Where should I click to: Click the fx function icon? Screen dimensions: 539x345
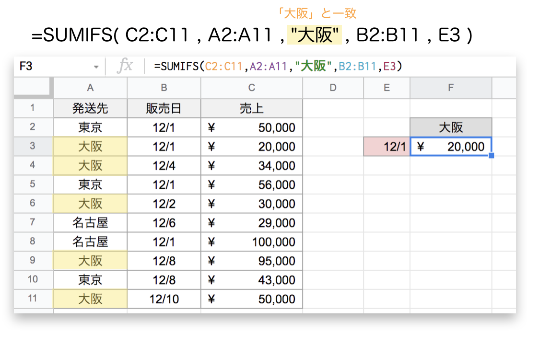(124, 65)
